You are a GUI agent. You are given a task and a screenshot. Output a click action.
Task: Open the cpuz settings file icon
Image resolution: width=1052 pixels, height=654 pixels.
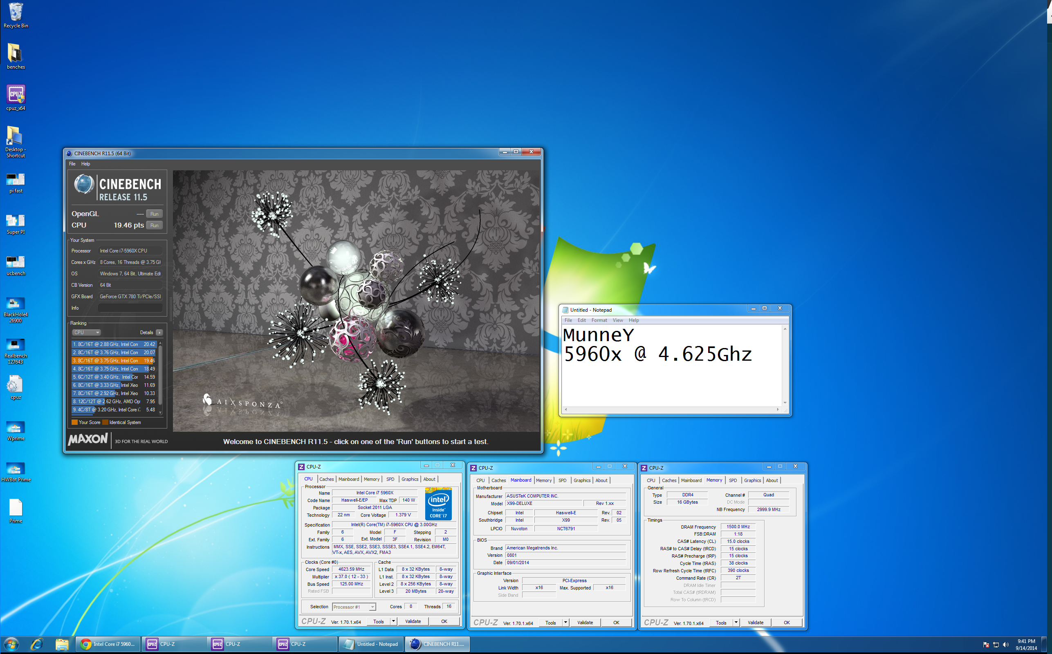coord(16,387)
